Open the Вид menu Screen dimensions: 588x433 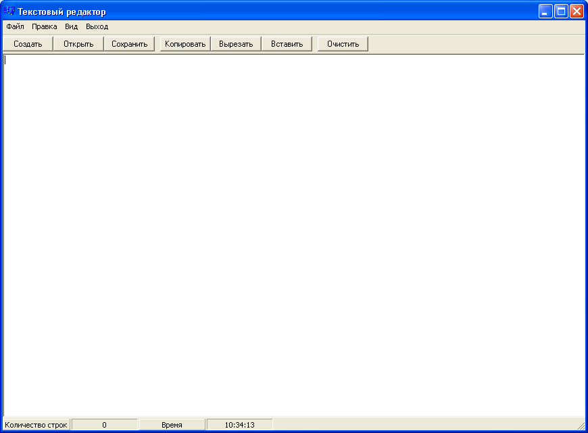click(71, 26)
